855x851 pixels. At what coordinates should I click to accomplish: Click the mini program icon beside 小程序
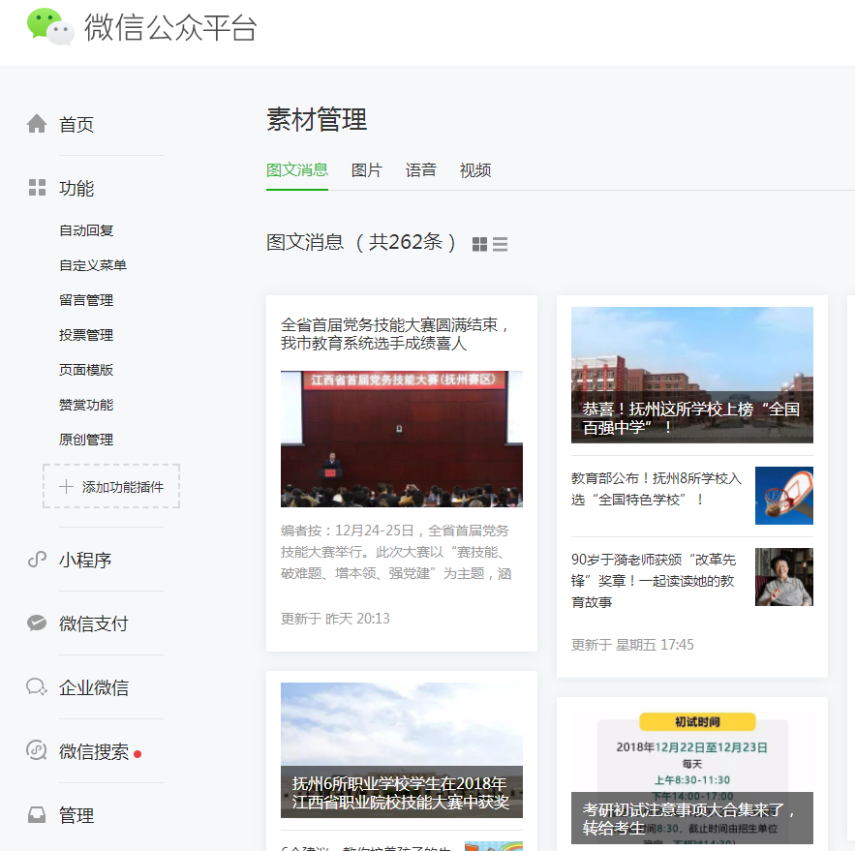[x=37, y=560]
